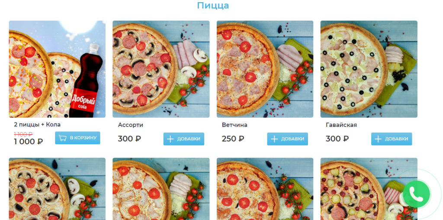443x220 pixels.
Task: Open the Ветчина pizza photo
Action: point(265,69)
